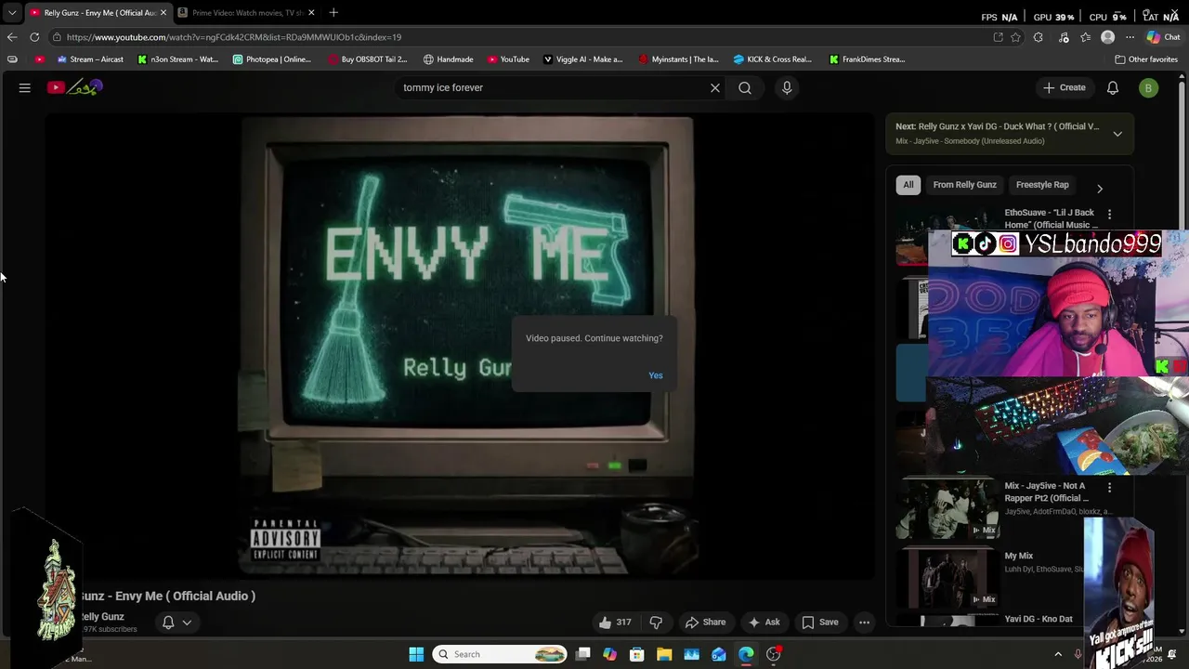This screenshot has width=1189, height=669.
Task: Show next filter chips arrow
Action: coord(1100,189)
